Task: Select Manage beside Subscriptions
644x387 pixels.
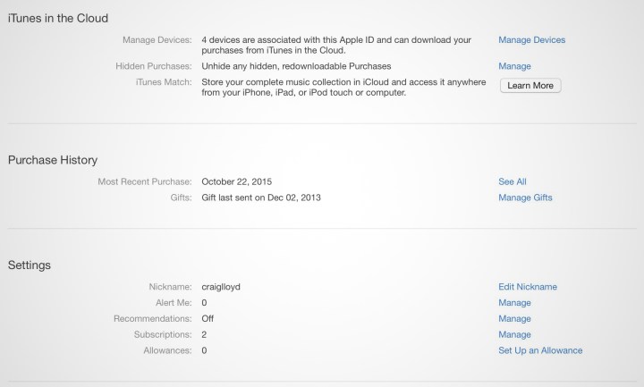Action: click(514, 335)
